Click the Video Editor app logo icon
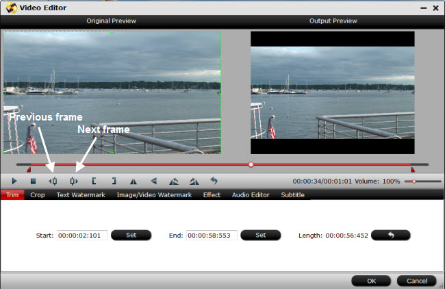The height and width of the screenshot is (289, 445). (x=12, y=8)
